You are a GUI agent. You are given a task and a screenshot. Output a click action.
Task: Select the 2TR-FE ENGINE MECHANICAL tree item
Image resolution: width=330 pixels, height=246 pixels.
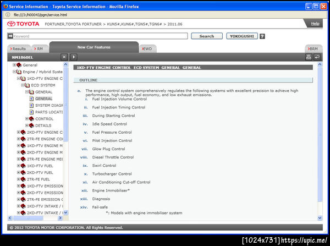[45, 159]
